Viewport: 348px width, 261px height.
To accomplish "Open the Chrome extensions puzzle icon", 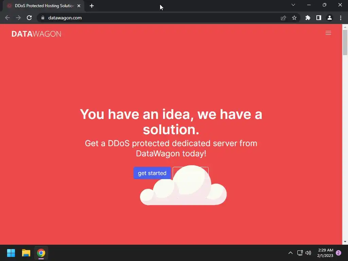I will click(x=308, y=18).
